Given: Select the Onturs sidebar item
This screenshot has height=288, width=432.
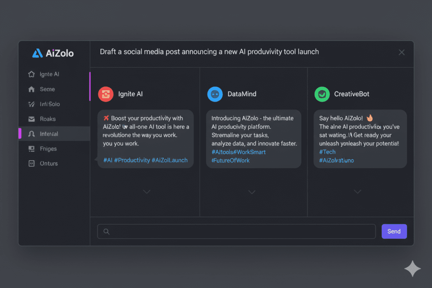Looking at the screenshot, I should pos(49,164).
